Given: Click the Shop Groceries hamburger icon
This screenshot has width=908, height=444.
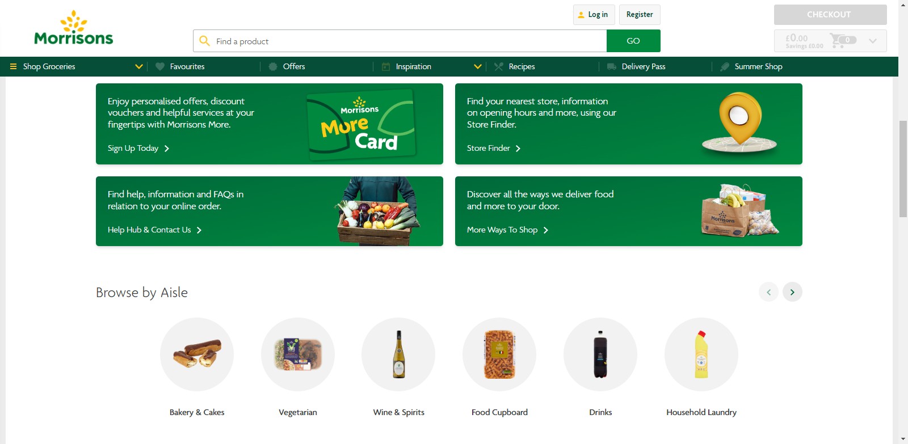Looking at the screenshot, I should click(x=14, y=66).
